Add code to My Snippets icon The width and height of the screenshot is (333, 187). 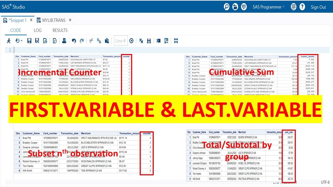pyautogui.click(x=45, y=41)
